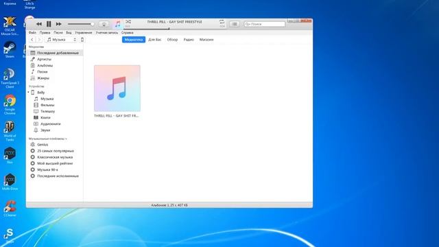Collapse the Музыкальные плейлисты section header
The image size is (439, 247).
coord(47,139)
